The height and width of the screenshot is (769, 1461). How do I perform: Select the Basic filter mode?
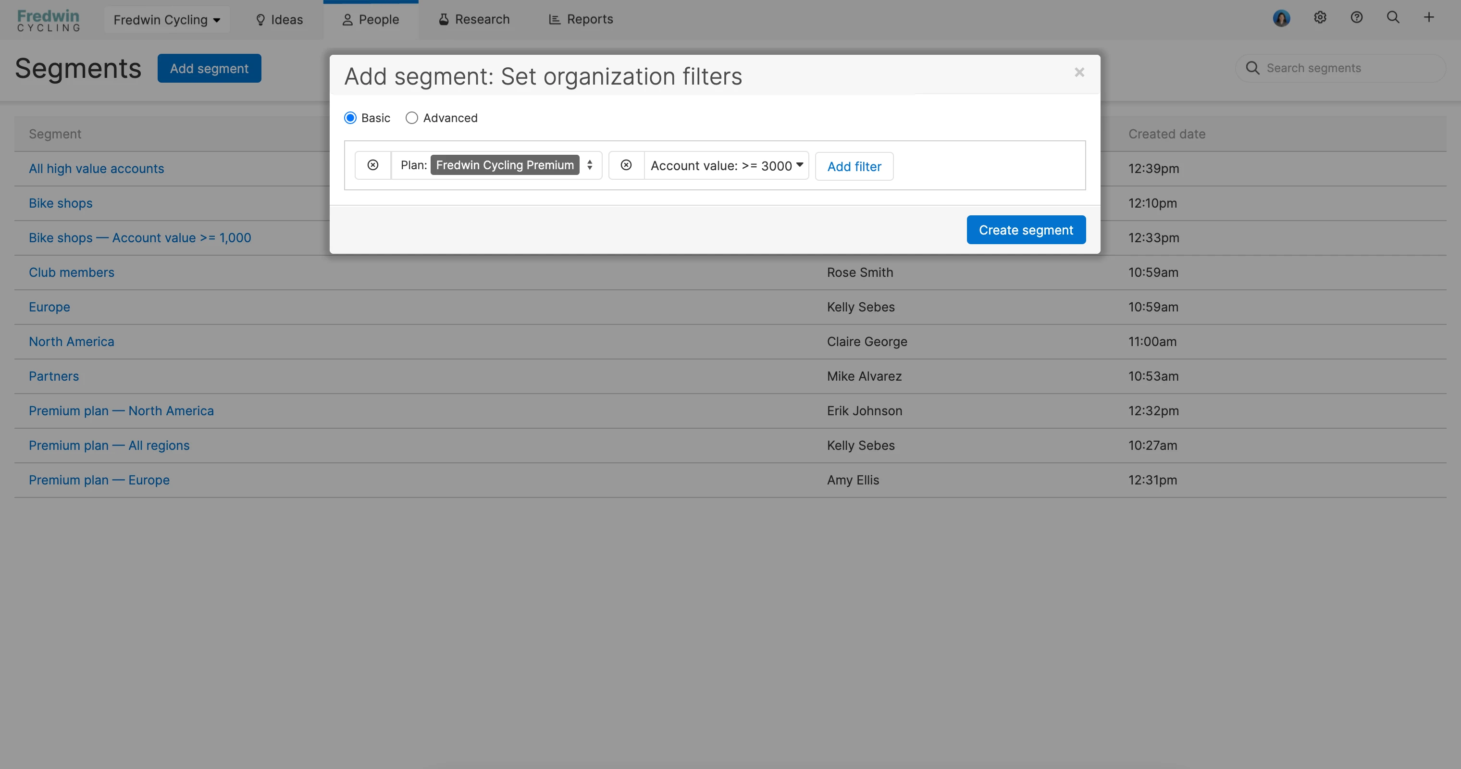click(350, 118)
